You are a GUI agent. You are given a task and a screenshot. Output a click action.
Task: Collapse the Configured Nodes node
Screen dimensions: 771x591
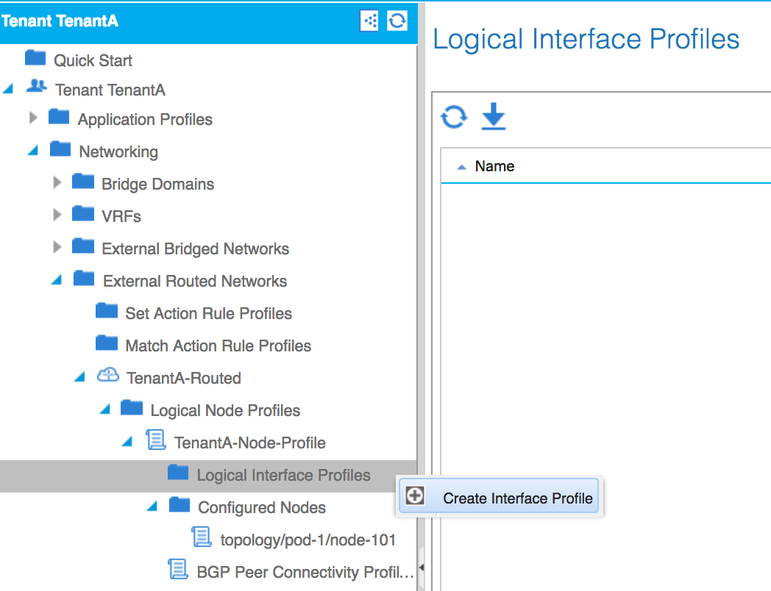pos(152,506)
